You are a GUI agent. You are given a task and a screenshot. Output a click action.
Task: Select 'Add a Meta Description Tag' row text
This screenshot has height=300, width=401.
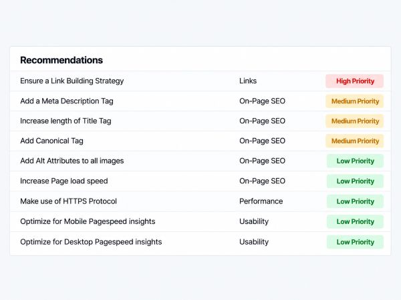[67, 101]
